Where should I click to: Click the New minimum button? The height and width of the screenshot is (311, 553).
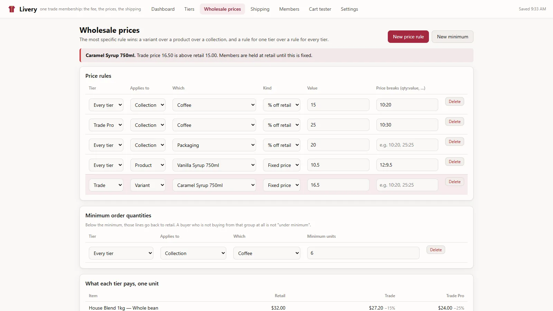pyautogui.click(x=452, y=37)
